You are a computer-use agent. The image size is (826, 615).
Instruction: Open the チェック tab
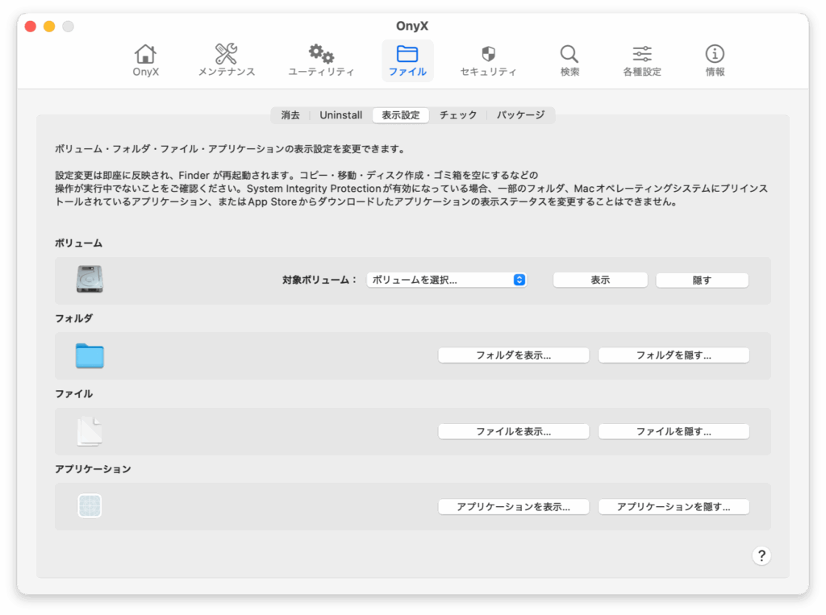[x=458, y=115]
